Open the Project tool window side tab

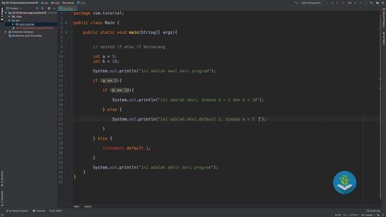2,14
